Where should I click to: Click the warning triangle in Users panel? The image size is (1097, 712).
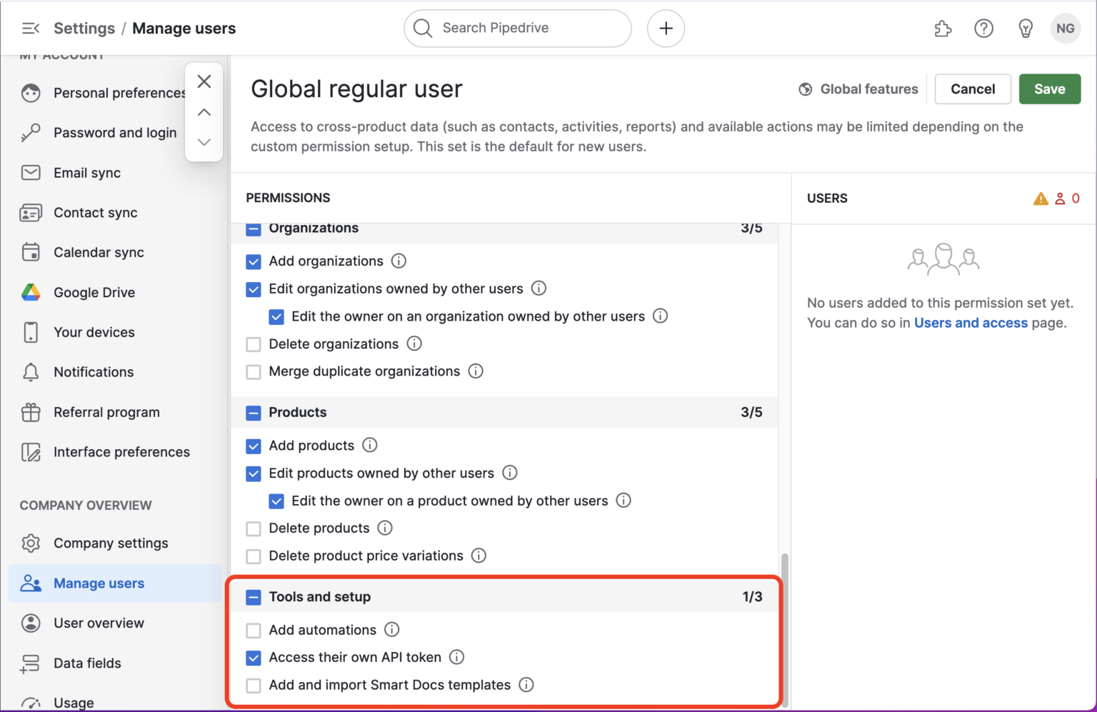pyautogui.click(x=1041, y=199)
